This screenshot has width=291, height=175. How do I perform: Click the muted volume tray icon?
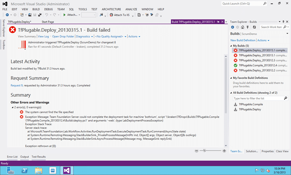click(268, 170)
